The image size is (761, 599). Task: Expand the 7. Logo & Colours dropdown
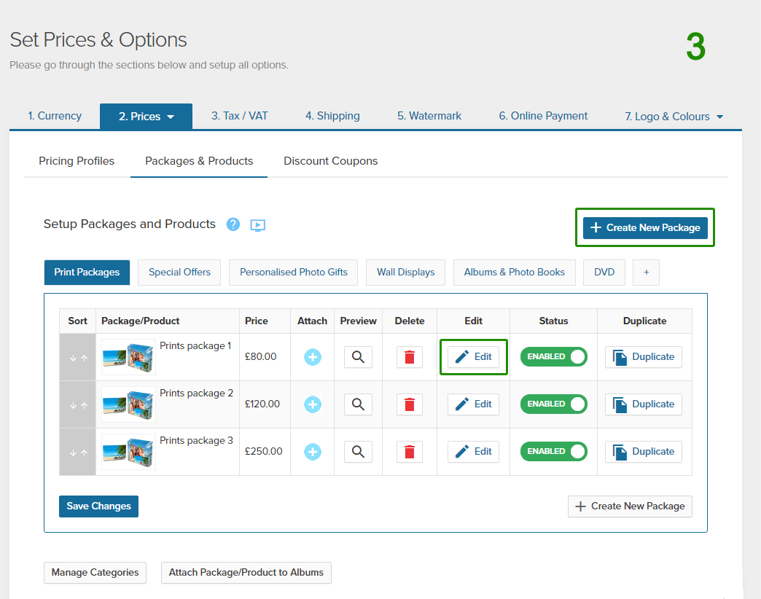pos(720,117)
